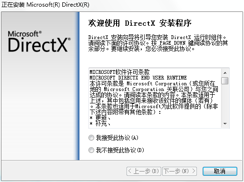Image resolution: width=244 pixels, height=182 pixels.
Task: Click the PAGE DOWN instruction paragraph
Action: tap(158, 43)
